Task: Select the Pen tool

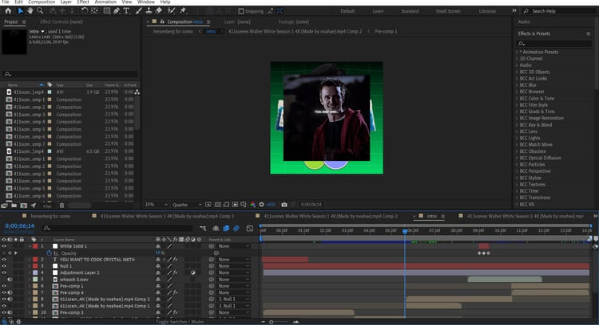Action: pyautogui.click(x=117, y=11)
